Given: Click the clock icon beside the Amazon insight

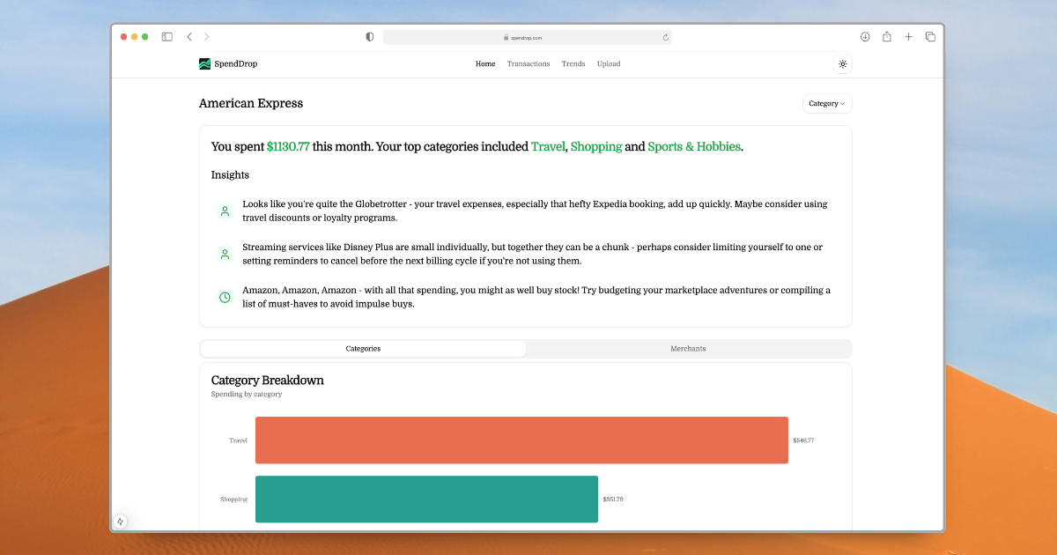Looking at the screenshot, I should (225, 297).
